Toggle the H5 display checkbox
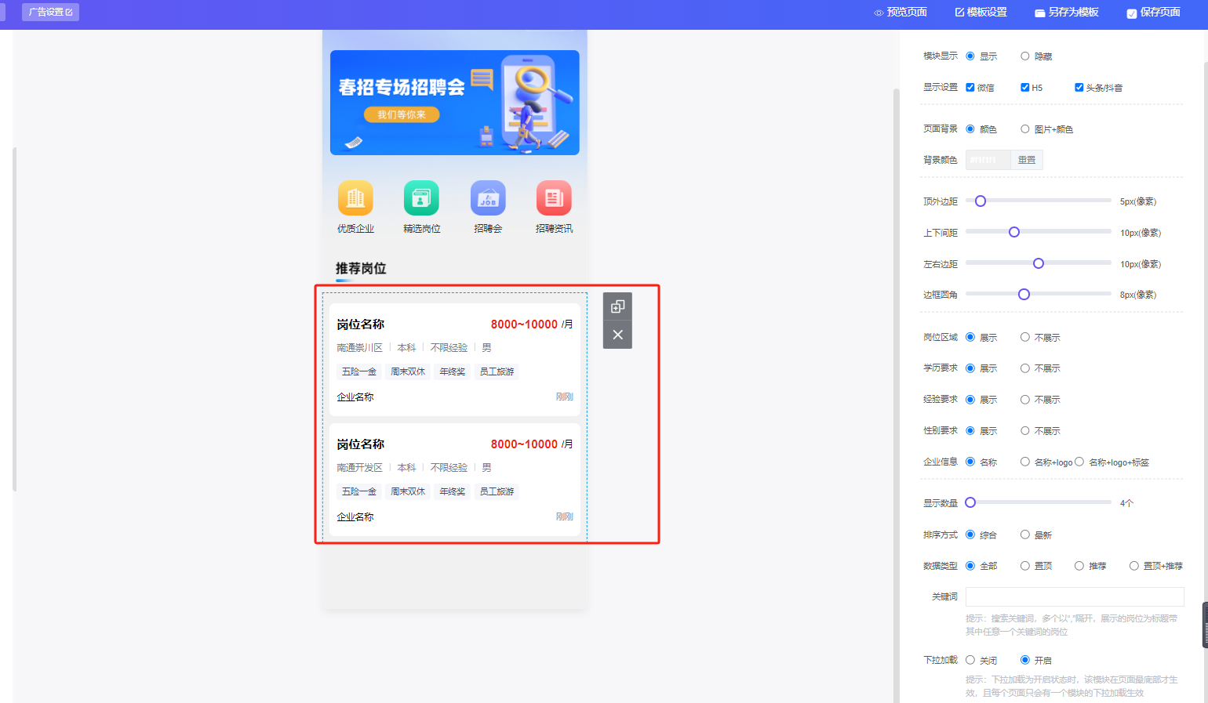The width and height of the screenshot is (1208, 703). 1024,88
